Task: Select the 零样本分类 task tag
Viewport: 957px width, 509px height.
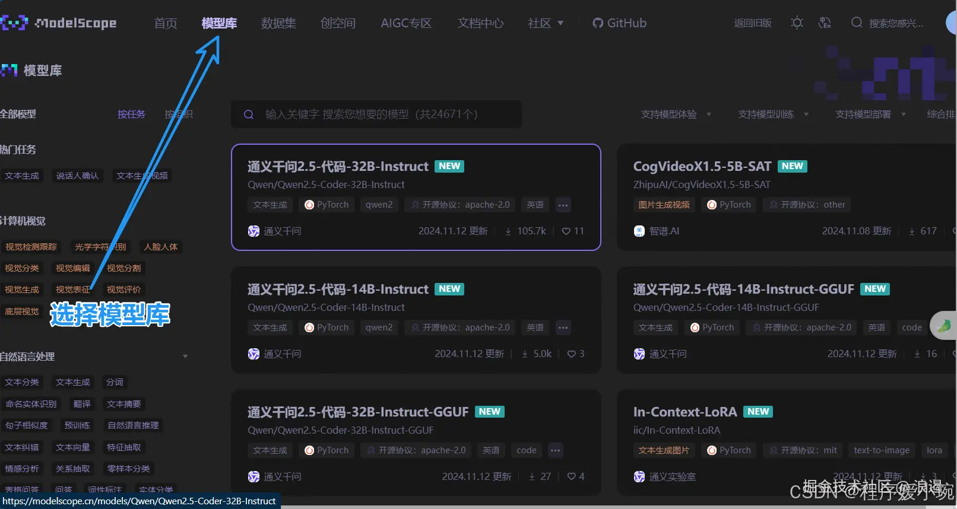Action: click(x=128, y=469)
